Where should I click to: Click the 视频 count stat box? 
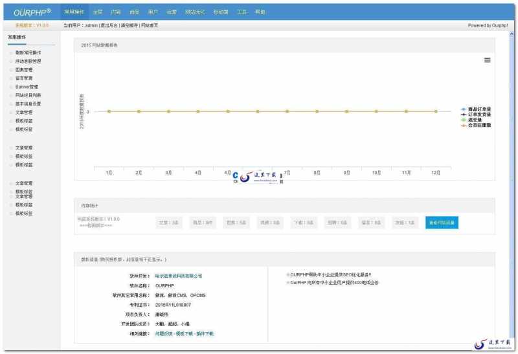[x=270, y=223]
